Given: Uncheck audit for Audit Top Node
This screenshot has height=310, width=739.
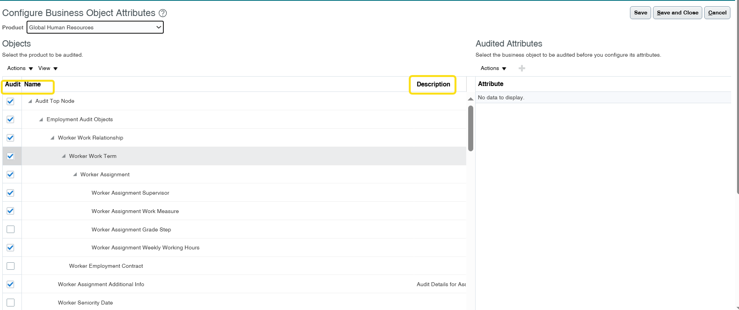Looking at the screenshot, I should click(11, 101).
